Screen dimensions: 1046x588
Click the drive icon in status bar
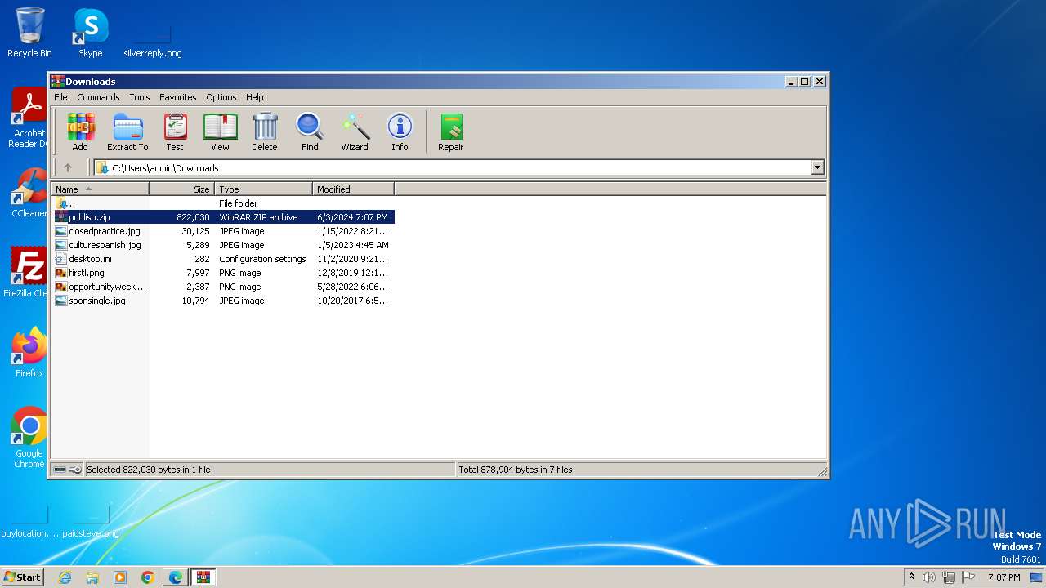tap(60, 470)
